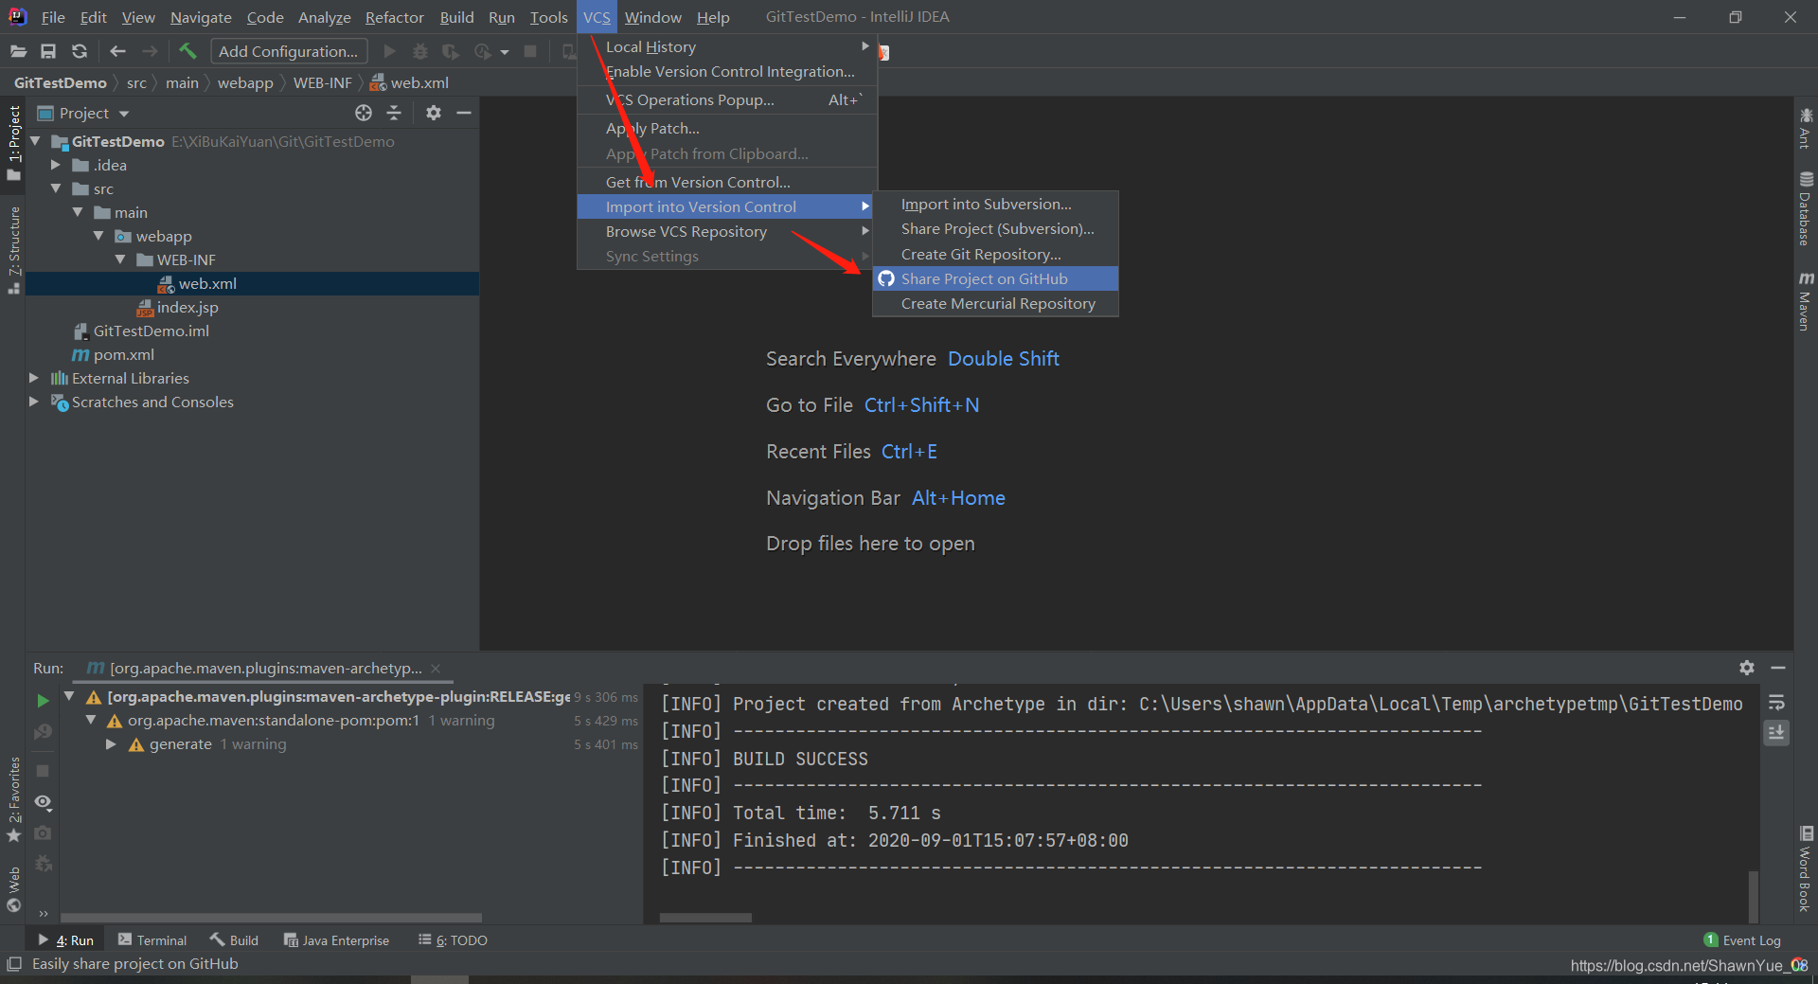Click the Run console vertical scrollbar
The height and width of the screenshot is (984, 1818).
pos(1754,895)
